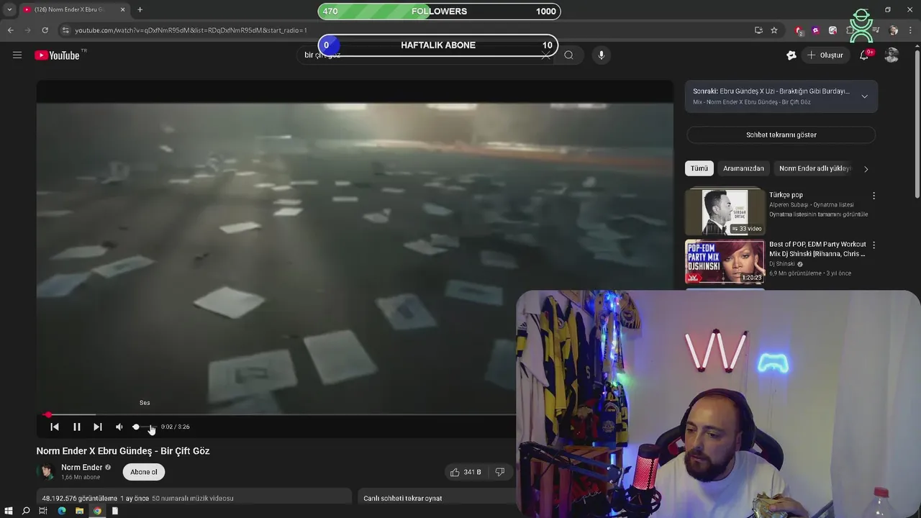Click the sparkle icon beside Oluştur
The image size is (921, 518).
point(791,55)
